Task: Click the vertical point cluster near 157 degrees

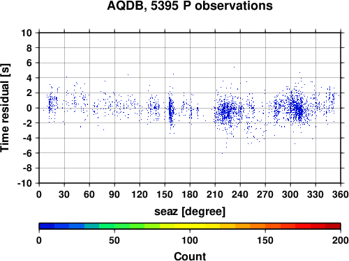Action: [x=171, y=110]
